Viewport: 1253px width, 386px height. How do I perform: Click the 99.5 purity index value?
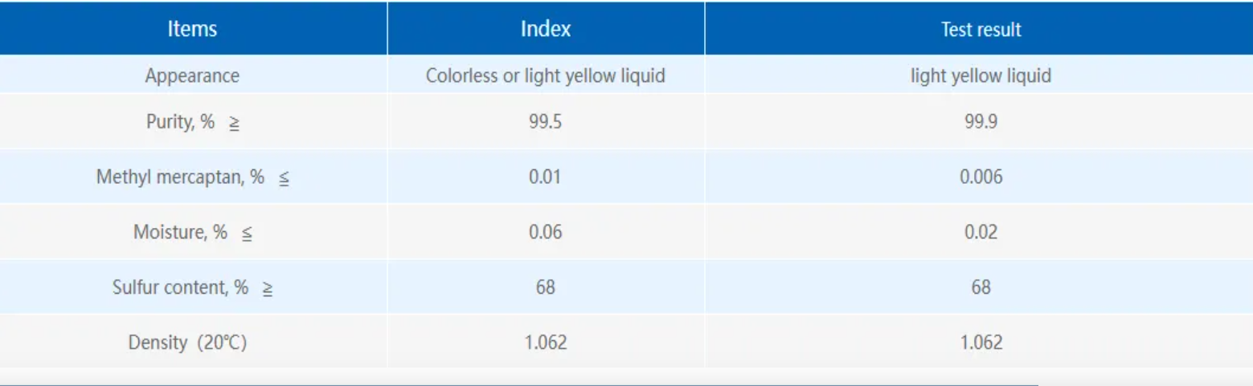[x=546, y=124]
